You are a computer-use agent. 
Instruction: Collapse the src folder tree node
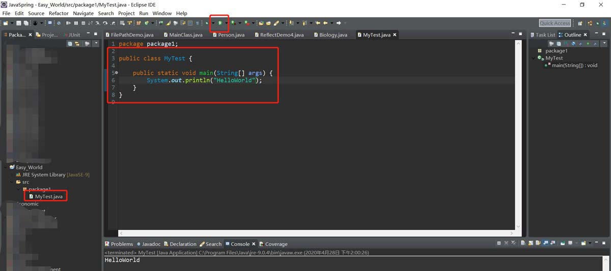[x=12, y=182]
